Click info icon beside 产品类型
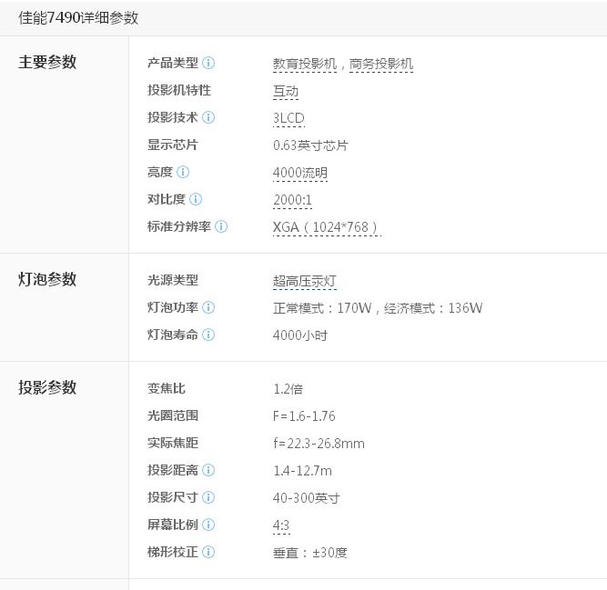Image resolution: width=607 pixels, height=590 pixels. click(x=208, y=63)
